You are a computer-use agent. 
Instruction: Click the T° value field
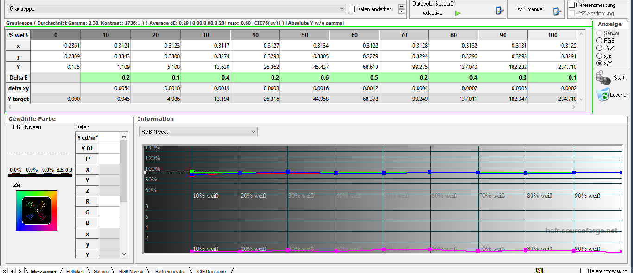[109, 159]
